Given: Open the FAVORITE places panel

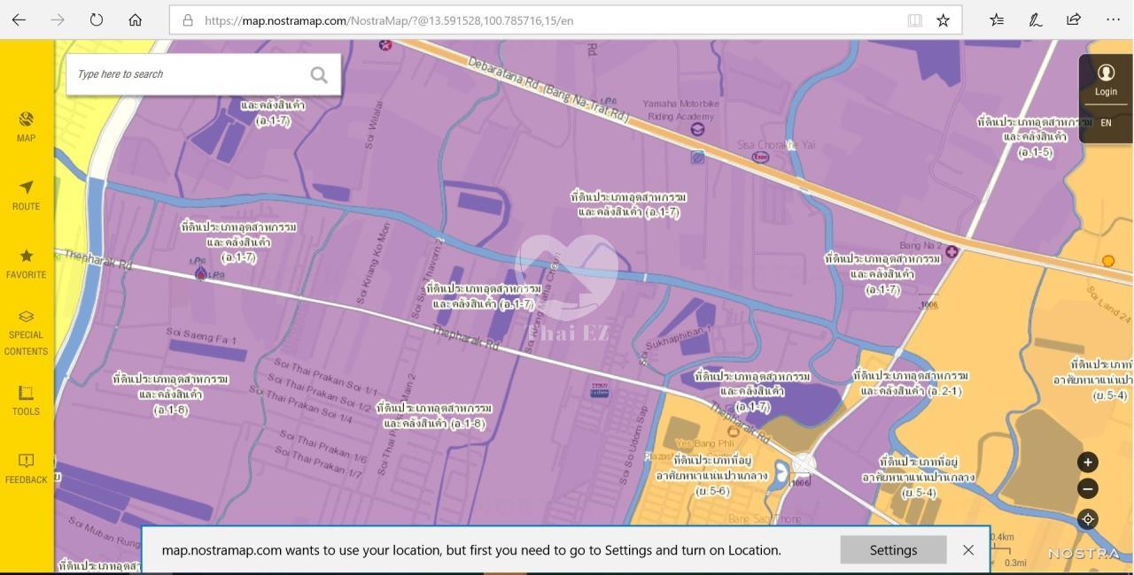Looking at the screenshot, I should 26,263.
